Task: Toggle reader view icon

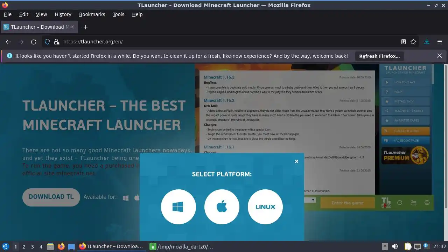Action: (404, 42)
